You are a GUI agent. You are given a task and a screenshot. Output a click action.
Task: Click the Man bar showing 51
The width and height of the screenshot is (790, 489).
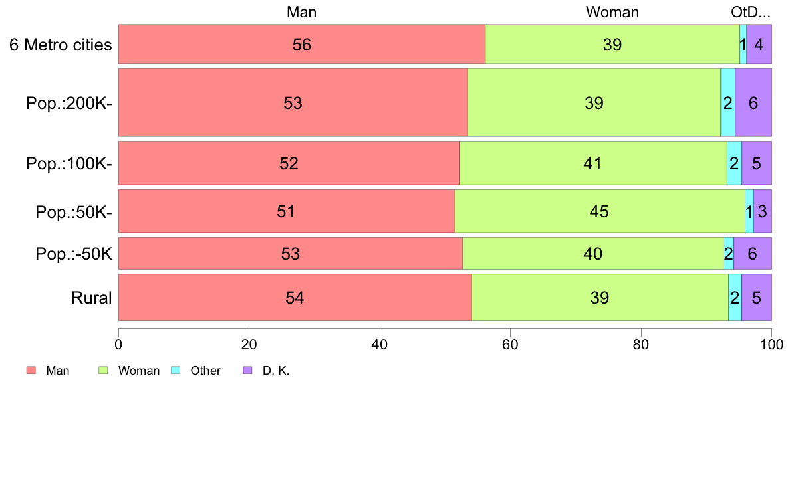point(287,211)
